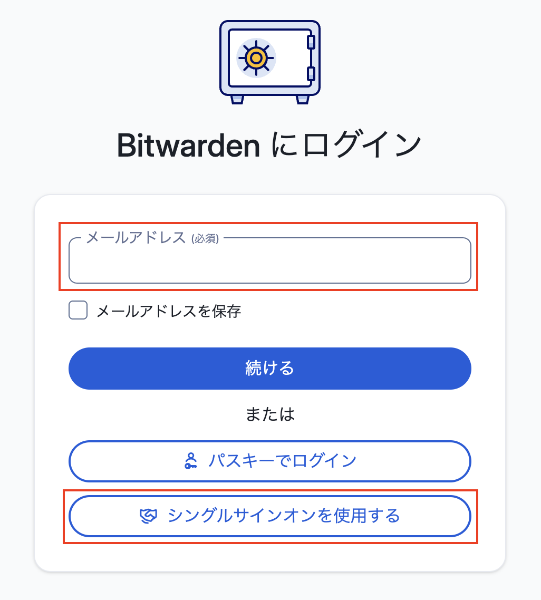Image resolution: width=541 pixels, height=600 pixels.
Task: Click the または divider text
Action: [270, 414]
